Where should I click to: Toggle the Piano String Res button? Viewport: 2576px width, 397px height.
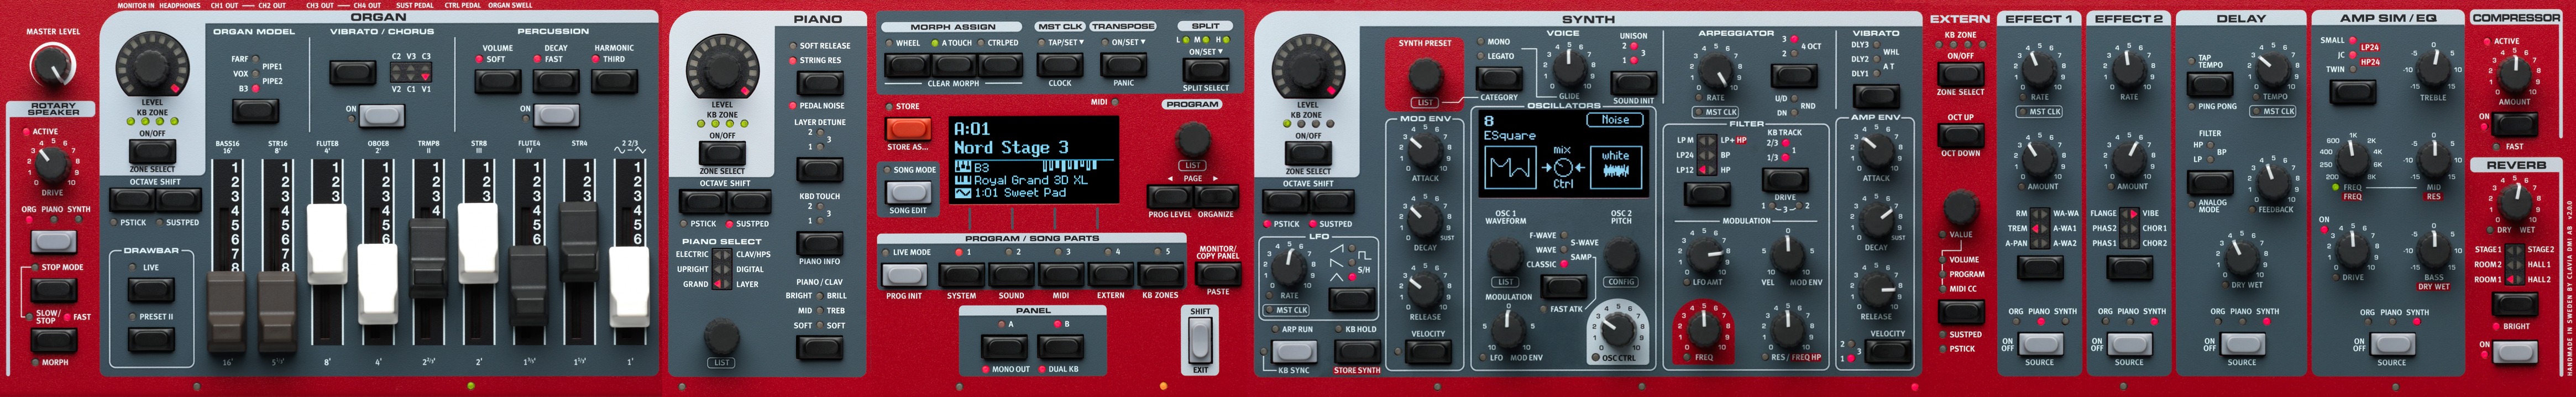(819, 83)
